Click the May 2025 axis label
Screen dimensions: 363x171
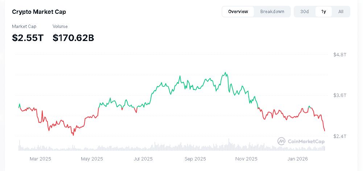tap(92, 159)
